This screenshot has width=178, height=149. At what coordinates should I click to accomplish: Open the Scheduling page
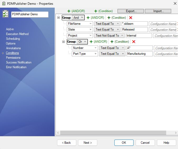click(x=13, y=39)
